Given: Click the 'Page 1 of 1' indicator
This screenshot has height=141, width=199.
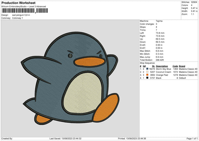Looking at the screenshot, I should pyautogui.click(x=192, y=138).
